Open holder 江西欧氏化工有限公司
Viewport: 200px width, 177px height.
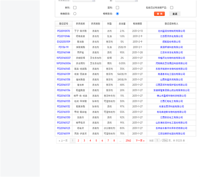coord(171,118)
